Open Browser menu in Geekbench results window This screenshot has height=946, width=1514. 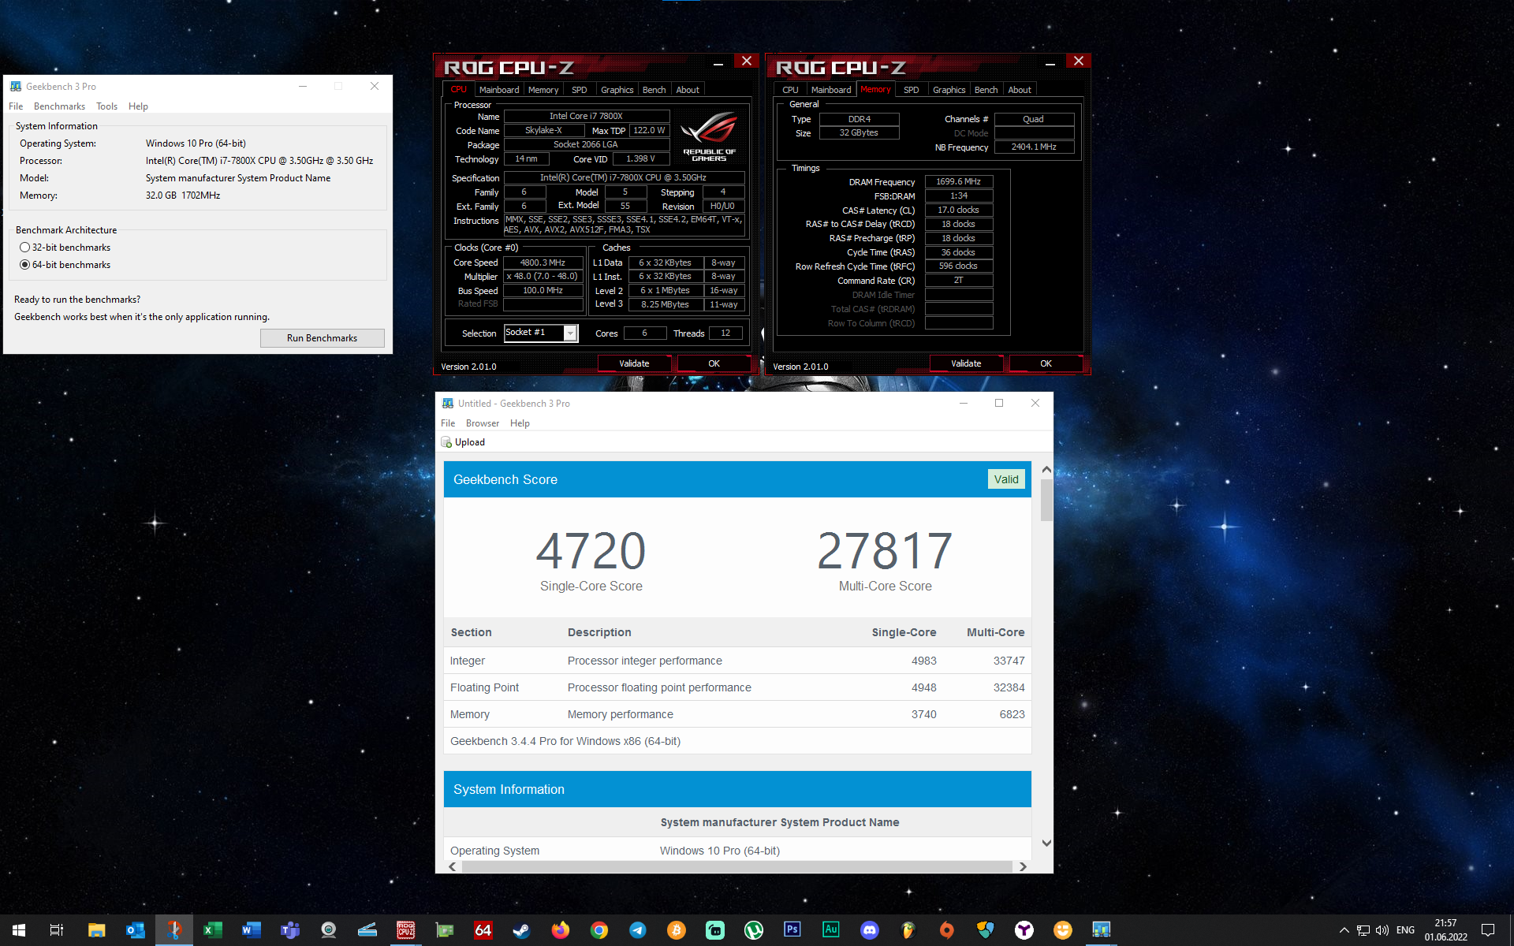(482, 423)
